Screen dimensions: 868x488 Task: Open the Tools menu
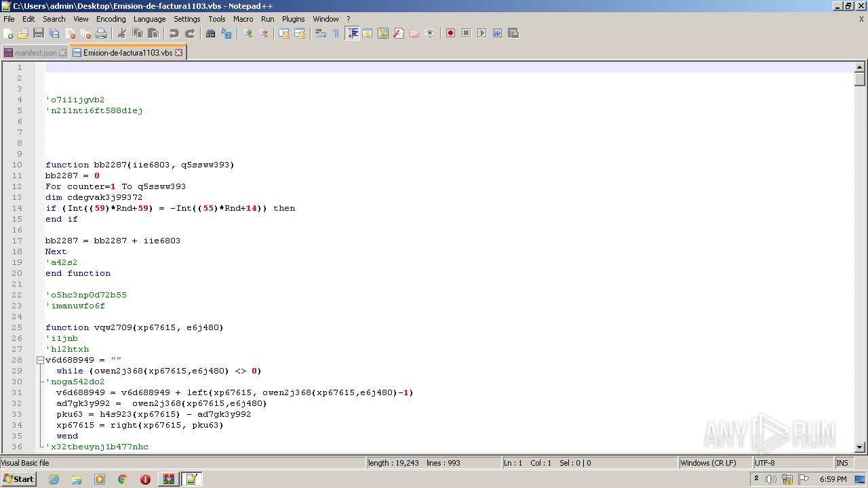tap(217, 19)
